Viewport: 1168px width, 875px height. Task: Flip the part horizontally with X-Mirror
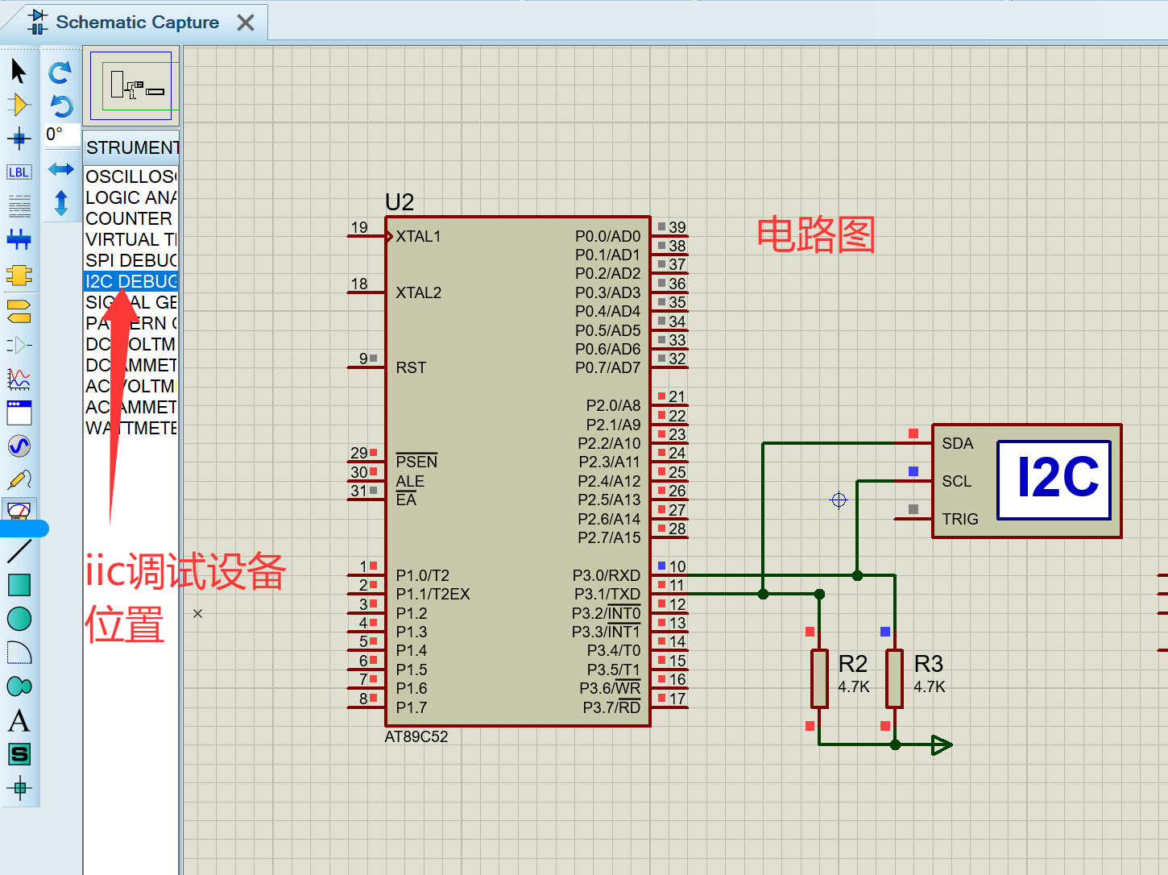(61, 169)
